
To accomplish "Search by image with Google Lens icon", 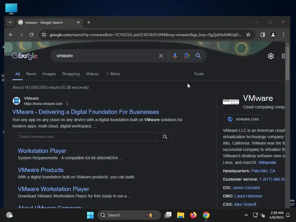I will point(186,56).
